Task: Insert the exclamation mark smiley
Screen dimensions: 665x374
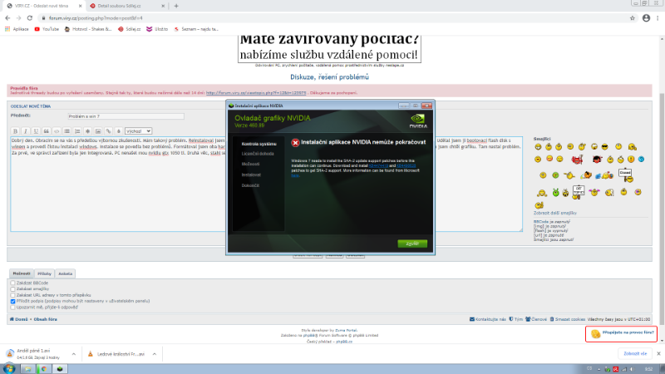Action: [x=631, y=160]
